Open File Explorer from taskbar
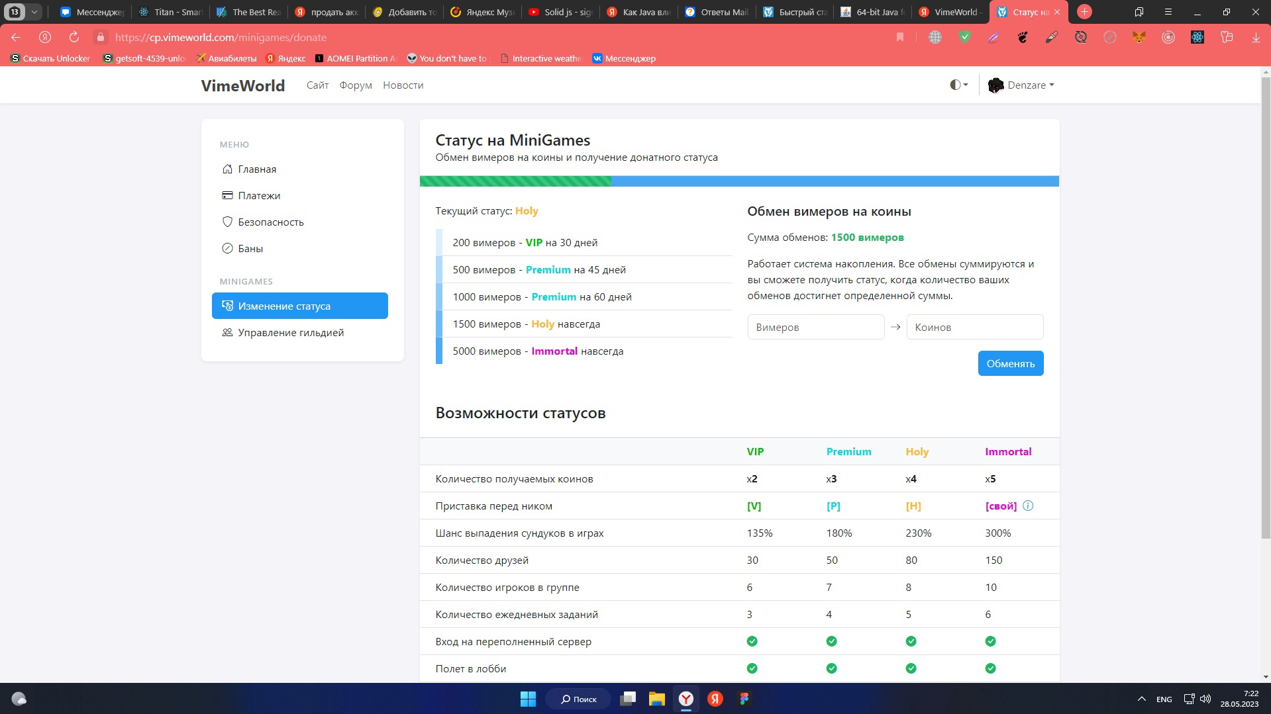 point(656,699)
